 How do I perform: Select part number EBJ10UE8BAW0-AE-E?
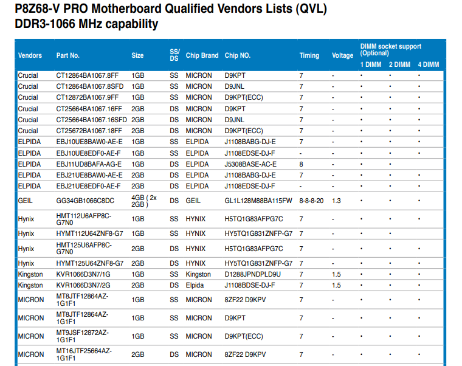[89, 142]
